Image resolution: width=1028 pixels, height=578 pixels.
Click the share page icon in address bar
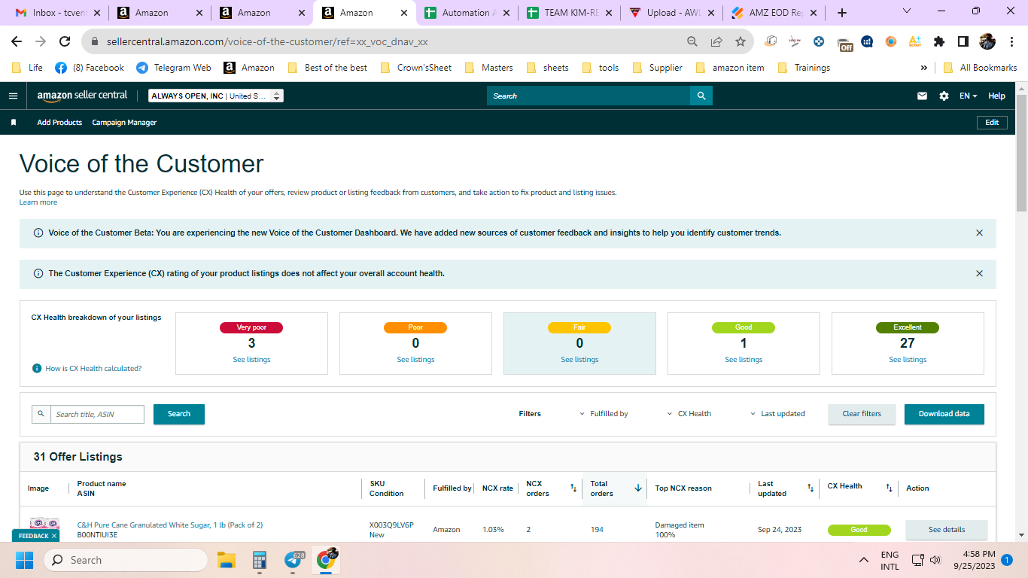[x=716, y=41]
